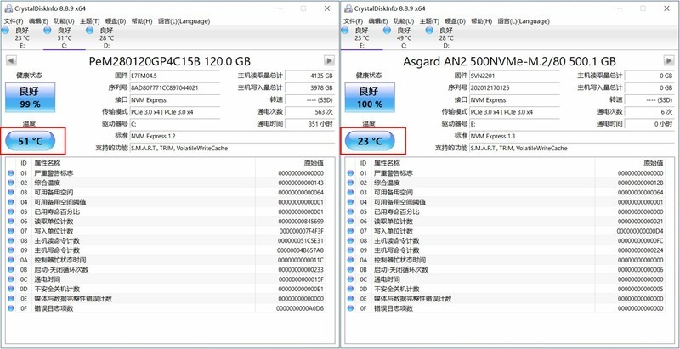
Task: Click ID column header in right window
Action: pyautogui.click(x=364, y=163)
